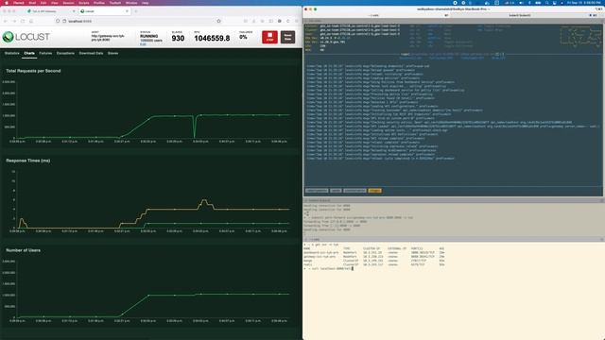
Task: Select the Charts tab in Locust
Action: (29, 53)
